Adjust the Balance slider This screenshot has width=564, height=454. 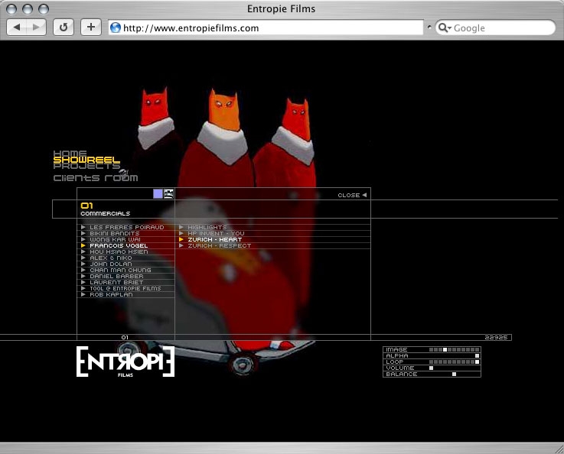454,375
